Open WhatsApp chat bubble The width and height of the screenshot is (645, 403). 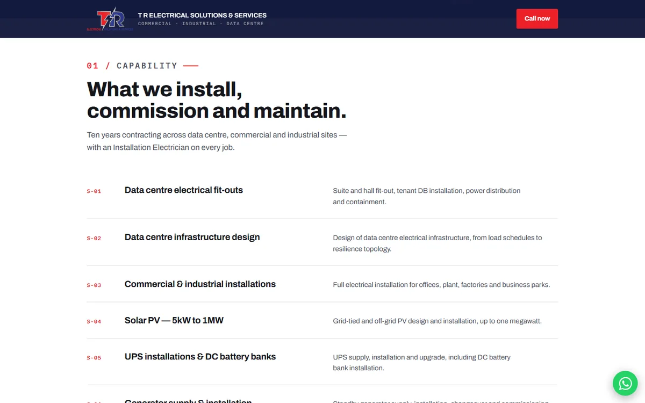pos(625,383)
